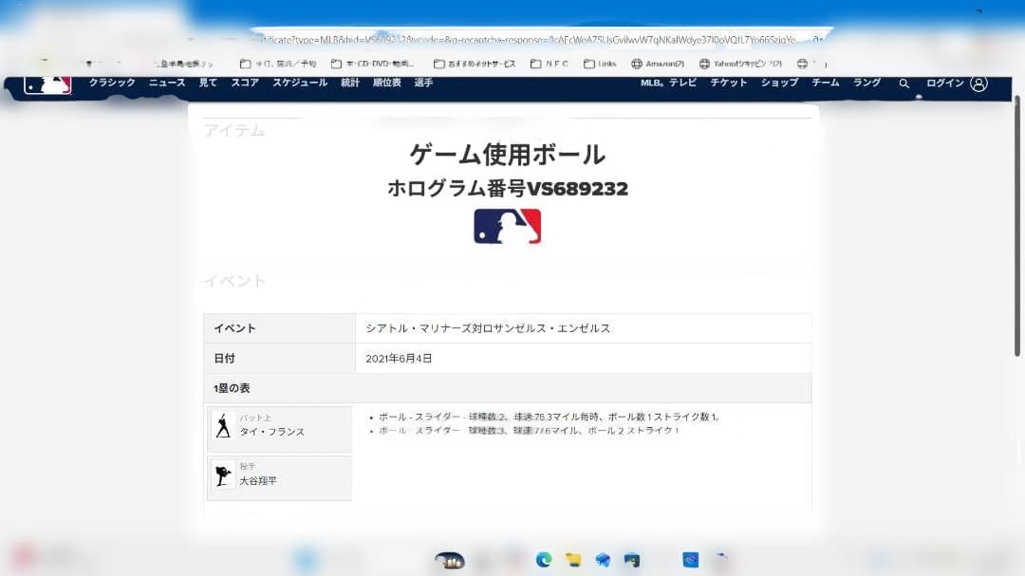Click the ログイン link
This screenshot has height=576, width=1025.
click(x=945, y=84)
